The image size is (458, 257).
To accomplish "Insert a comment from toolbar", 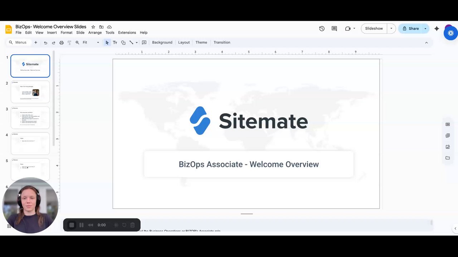I will [144, 42].
